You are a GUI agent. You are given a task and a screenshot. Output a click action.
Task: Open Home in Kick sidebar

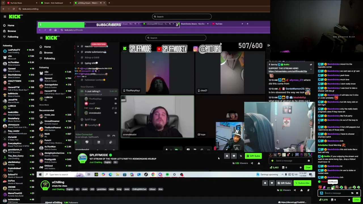(x=11, y=25)
